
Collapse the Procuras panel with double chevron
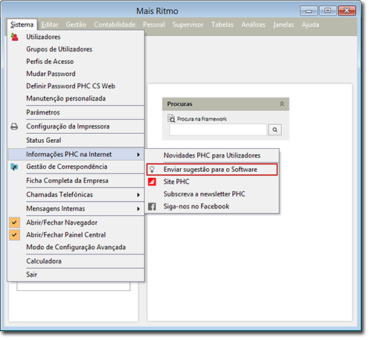pos(282,104)
